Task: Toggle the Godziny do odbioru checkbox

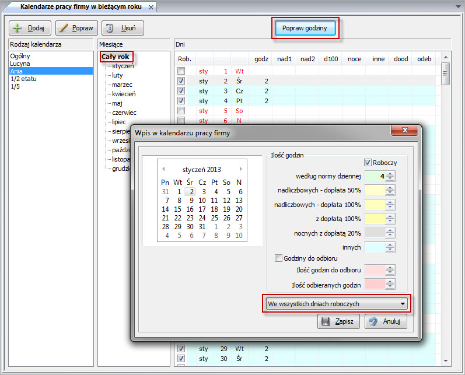Action: pyautogui.click(x=278, y=258)
